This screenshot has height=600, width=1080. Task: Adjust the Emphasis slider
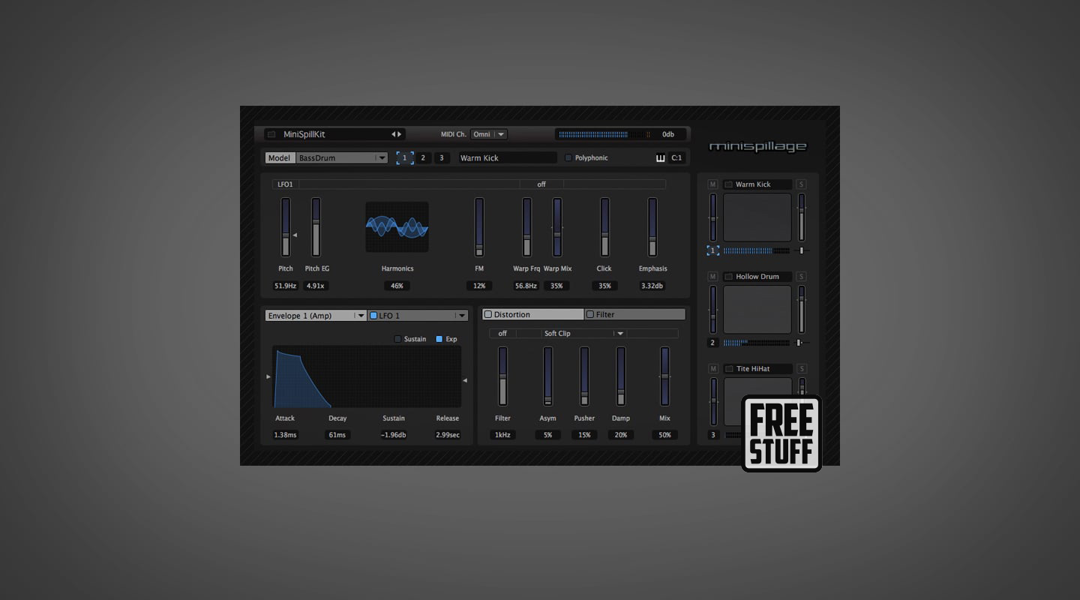click(652, 227)
